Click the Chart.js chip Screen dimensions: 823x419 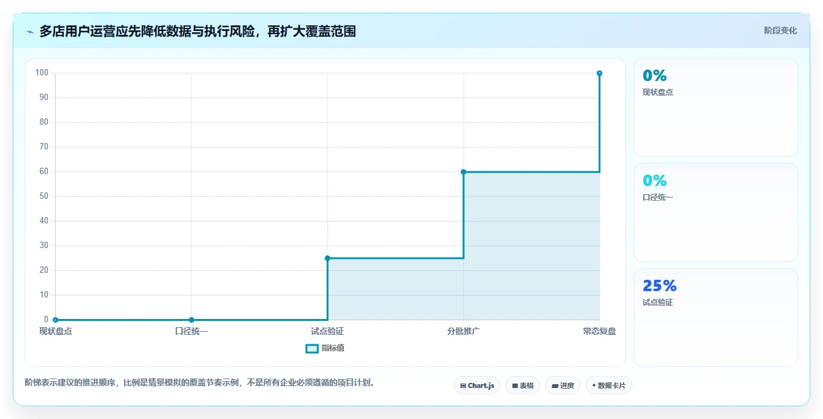[x=477, y=385]
